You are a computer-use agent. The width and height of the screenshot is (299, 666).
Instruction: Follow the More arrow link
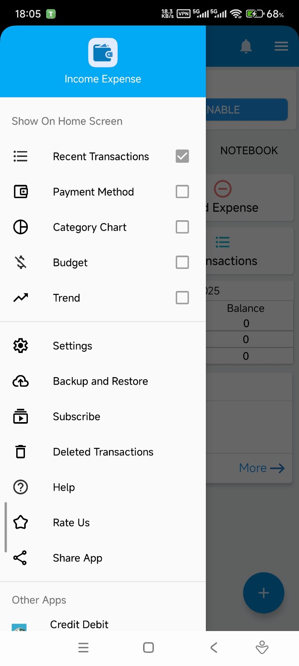[x=262, y=468]
